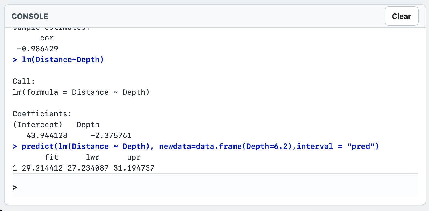Click the CONSOLE panel header label
The width and height of the screenshot is (429, 211).
point(30,16)
